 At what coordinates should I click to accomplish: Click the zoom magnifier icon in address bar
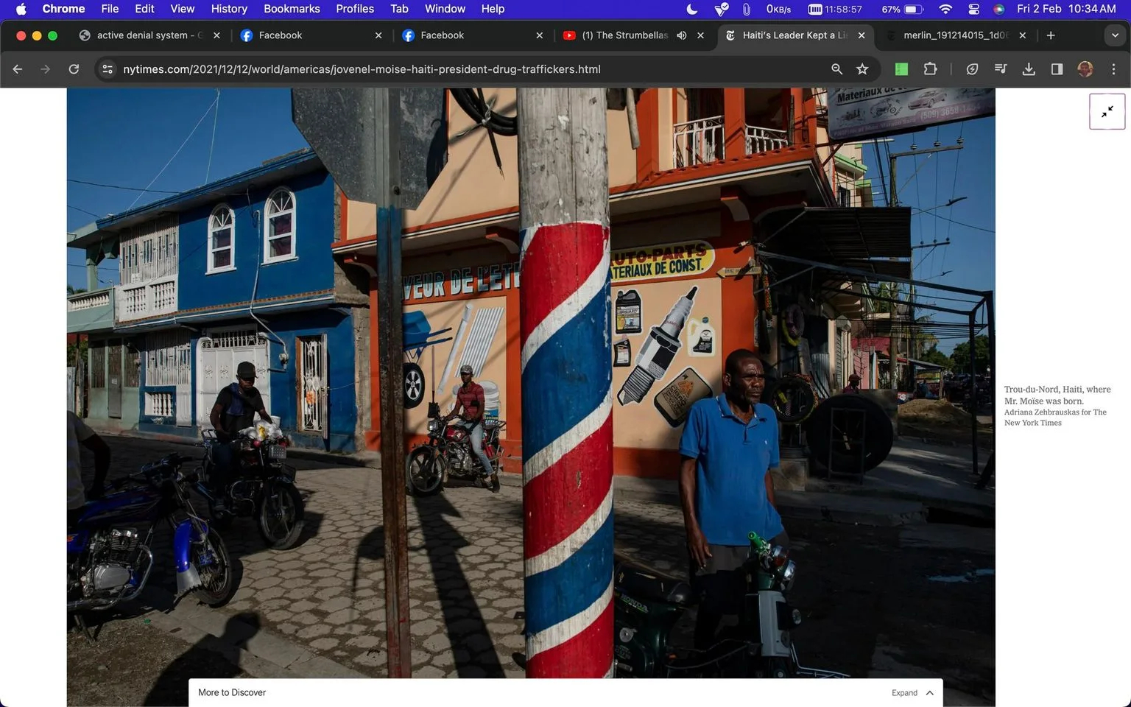pos(836,69)
